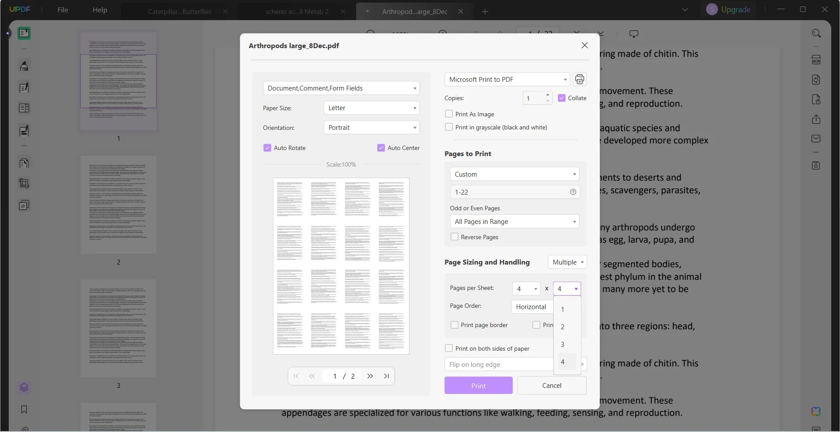Click Cancel to close the print dialog
840x432 pixels.
(551, 385)
